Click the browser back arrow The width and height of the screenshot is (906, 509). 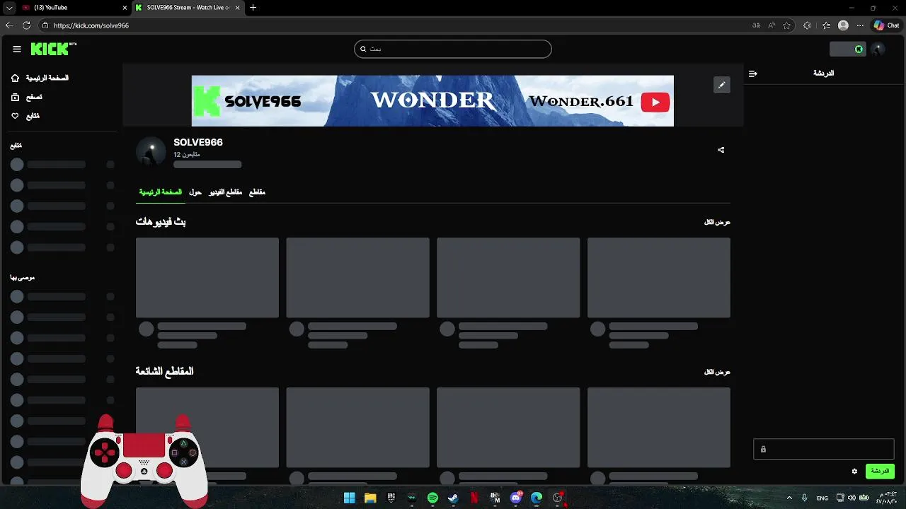click(x=9, y=25)
